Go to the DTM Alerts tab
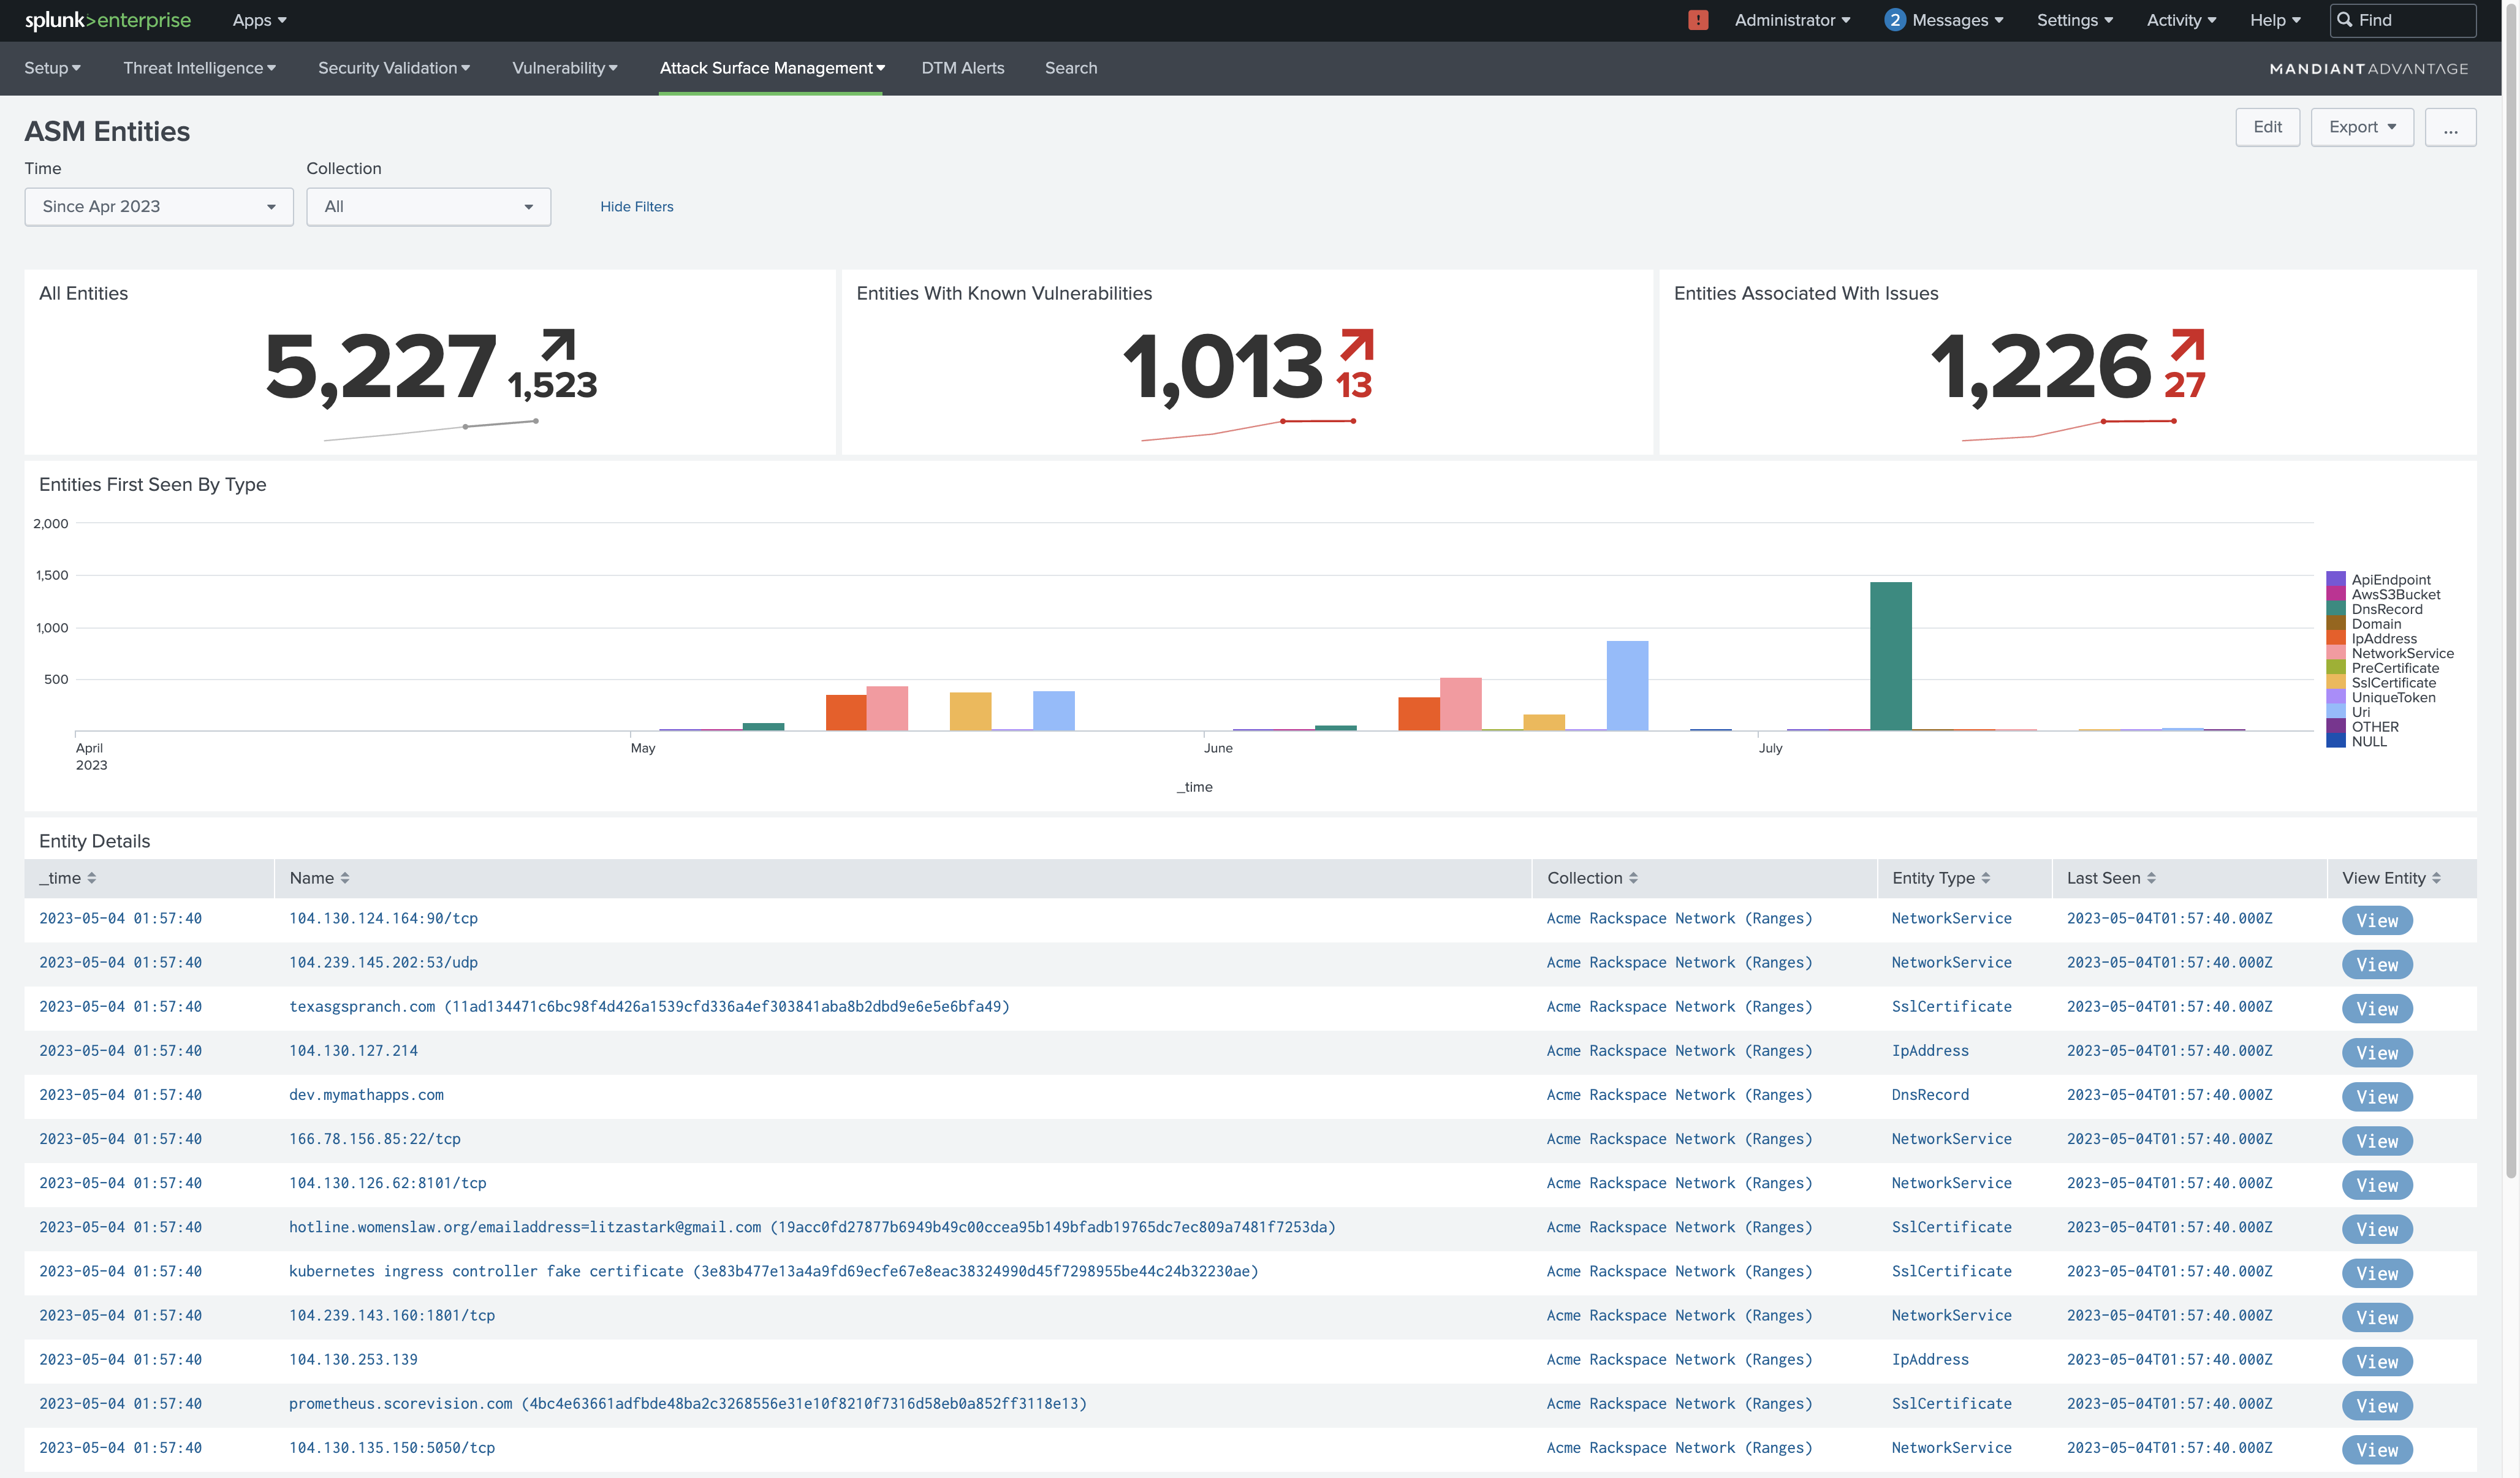2520x1478 pixels. 962,68
